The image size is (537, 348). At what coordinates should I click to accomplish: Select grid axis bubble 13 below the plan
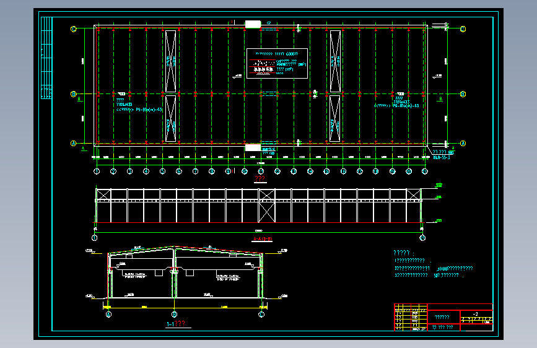(x=294, y=172)
